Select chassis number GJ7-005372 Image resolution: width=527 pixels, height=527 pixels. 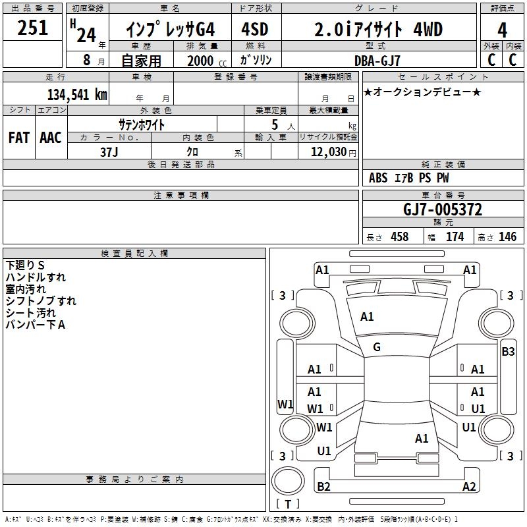tap(442, 209)
